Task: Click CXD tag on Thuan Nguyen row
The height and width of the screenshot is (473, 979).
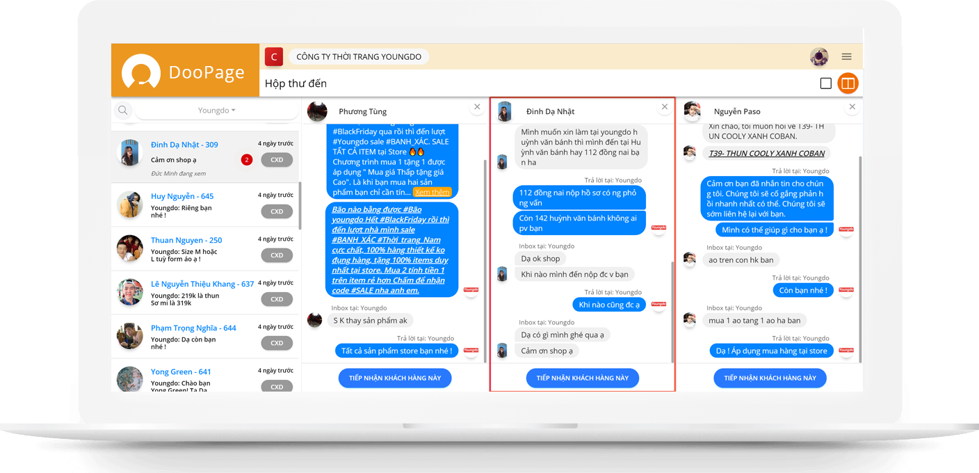Action: (x=277, y=255)
